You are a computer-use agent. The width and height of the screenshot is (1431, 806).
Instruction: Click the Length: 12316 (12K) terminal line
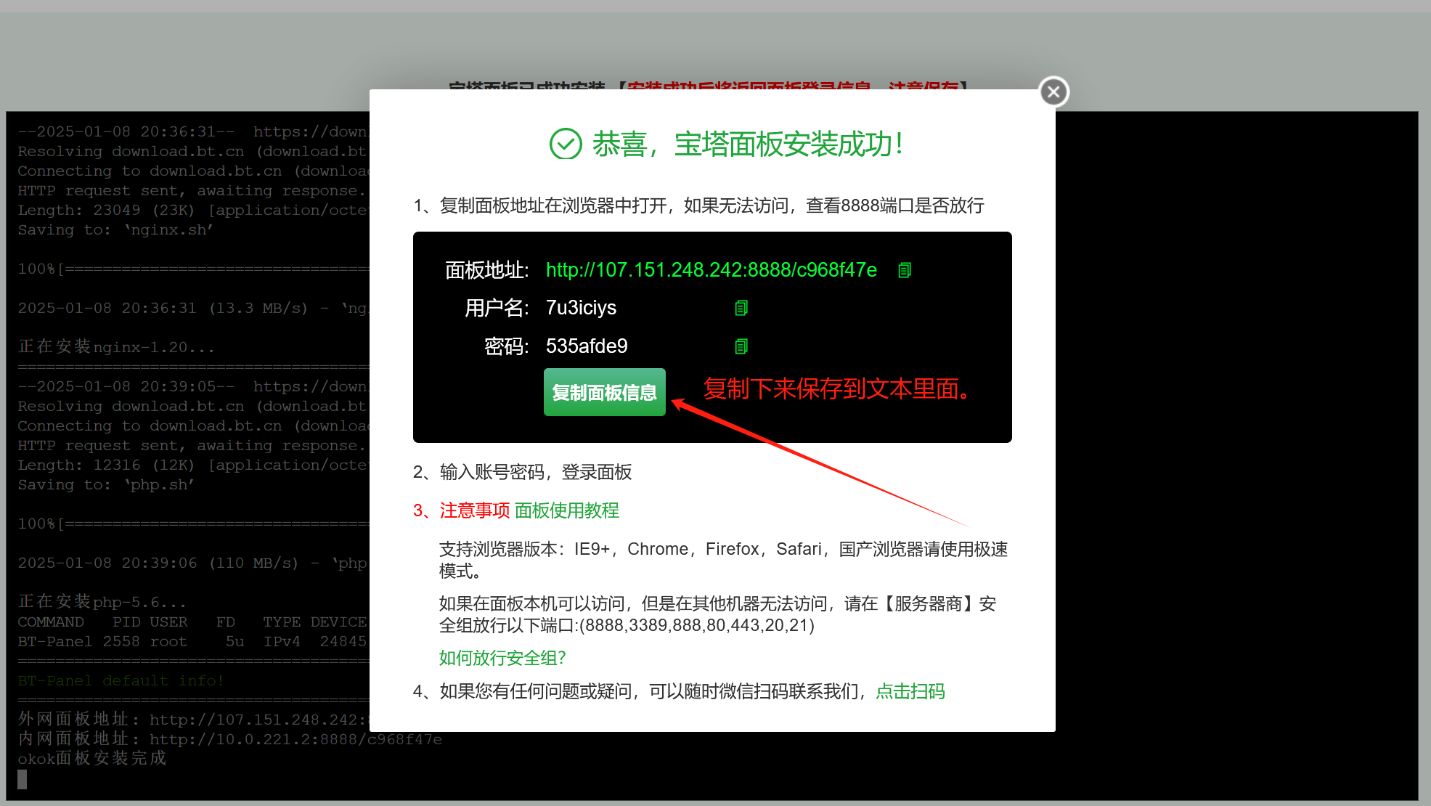click(x=194, y=465)
